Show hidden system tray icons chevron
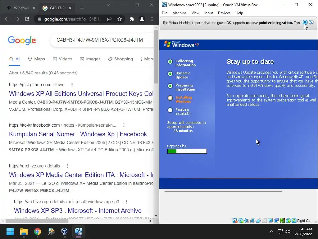Viewport: 318px width, 239px height. pyautogui.click(x=271, y=232)
